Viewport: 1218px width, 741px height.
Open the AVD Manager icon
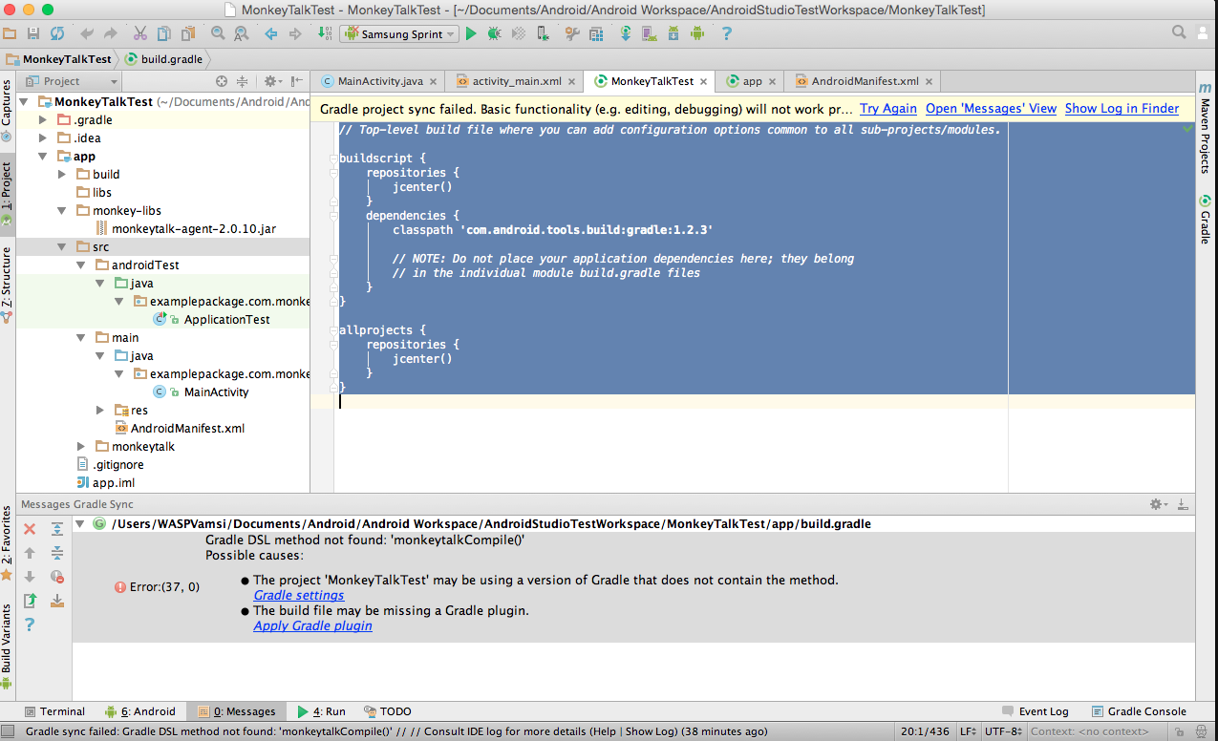650,33
